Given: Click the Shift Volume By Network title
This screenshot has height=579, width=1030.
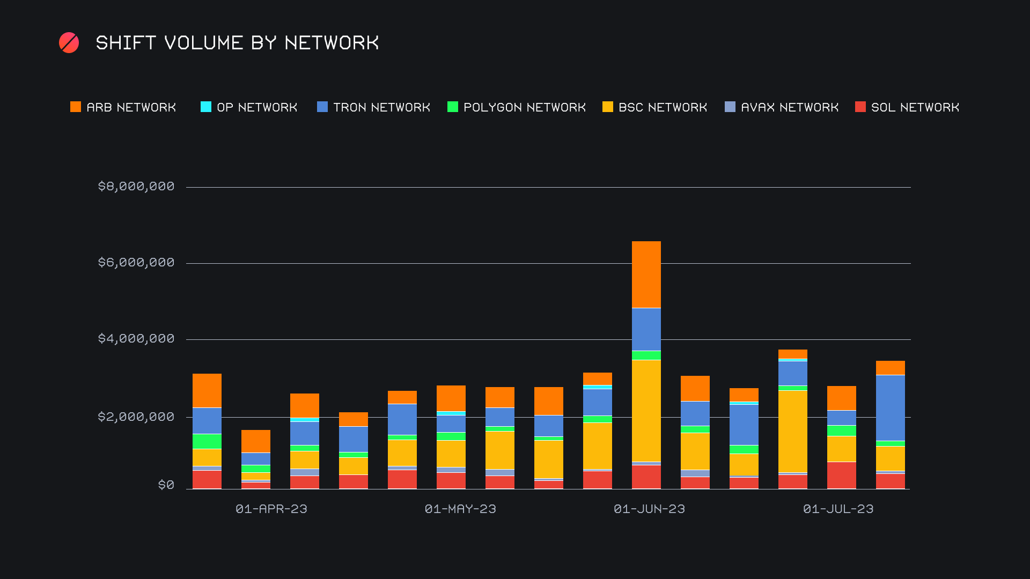Looking at the screenshot, I should (x=237, y=43).
